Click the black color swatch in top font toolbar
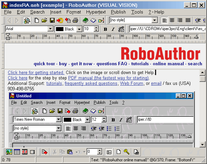This screenshot has height=164, width=207. click(x=60, y=29)
